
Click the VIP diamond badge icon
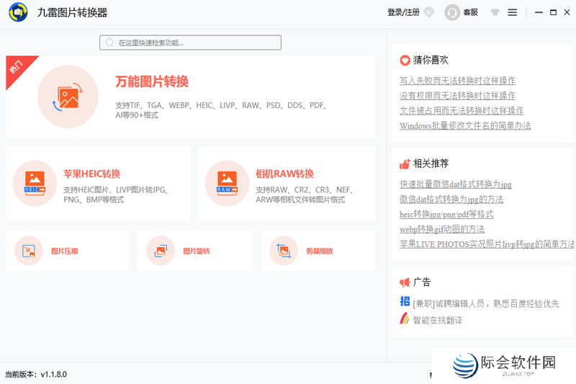click(429, 12)
